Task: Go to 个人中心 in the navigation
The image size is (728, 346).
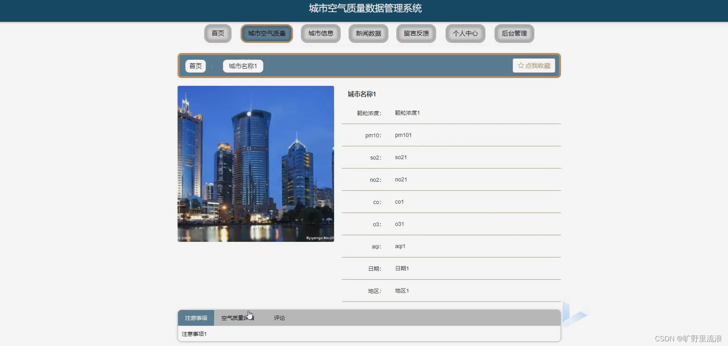Action: (465, 34)
